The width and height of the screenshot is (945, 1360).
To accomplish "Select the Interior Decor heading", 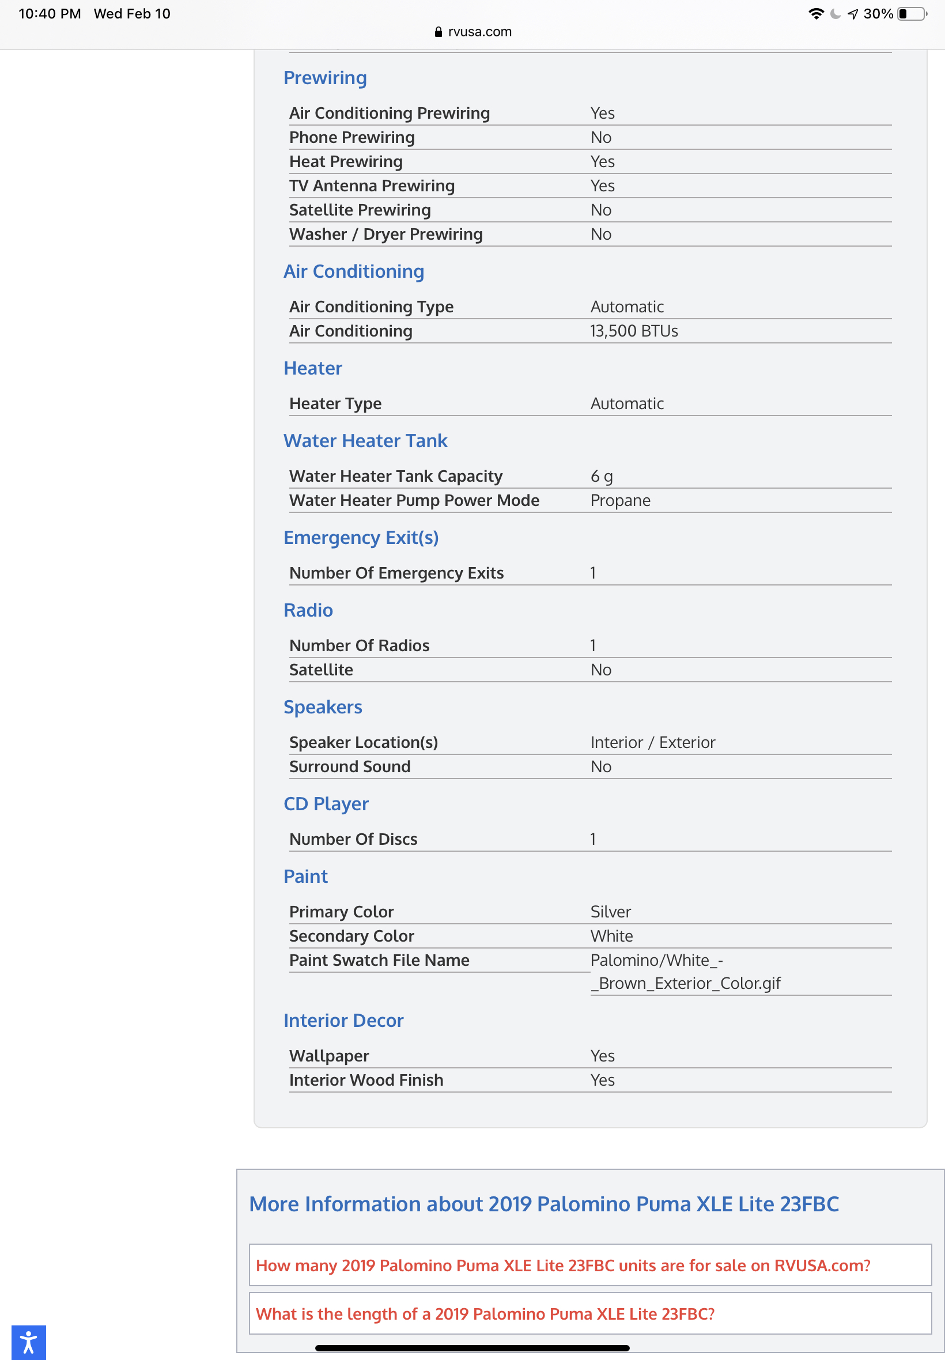I will coord(343,1020).
